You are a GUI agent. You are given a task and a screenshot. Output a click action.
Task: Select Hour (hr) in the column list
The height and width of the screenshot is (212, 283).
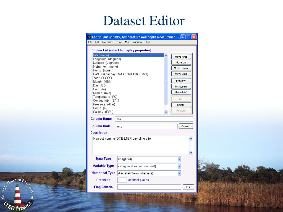128,89
